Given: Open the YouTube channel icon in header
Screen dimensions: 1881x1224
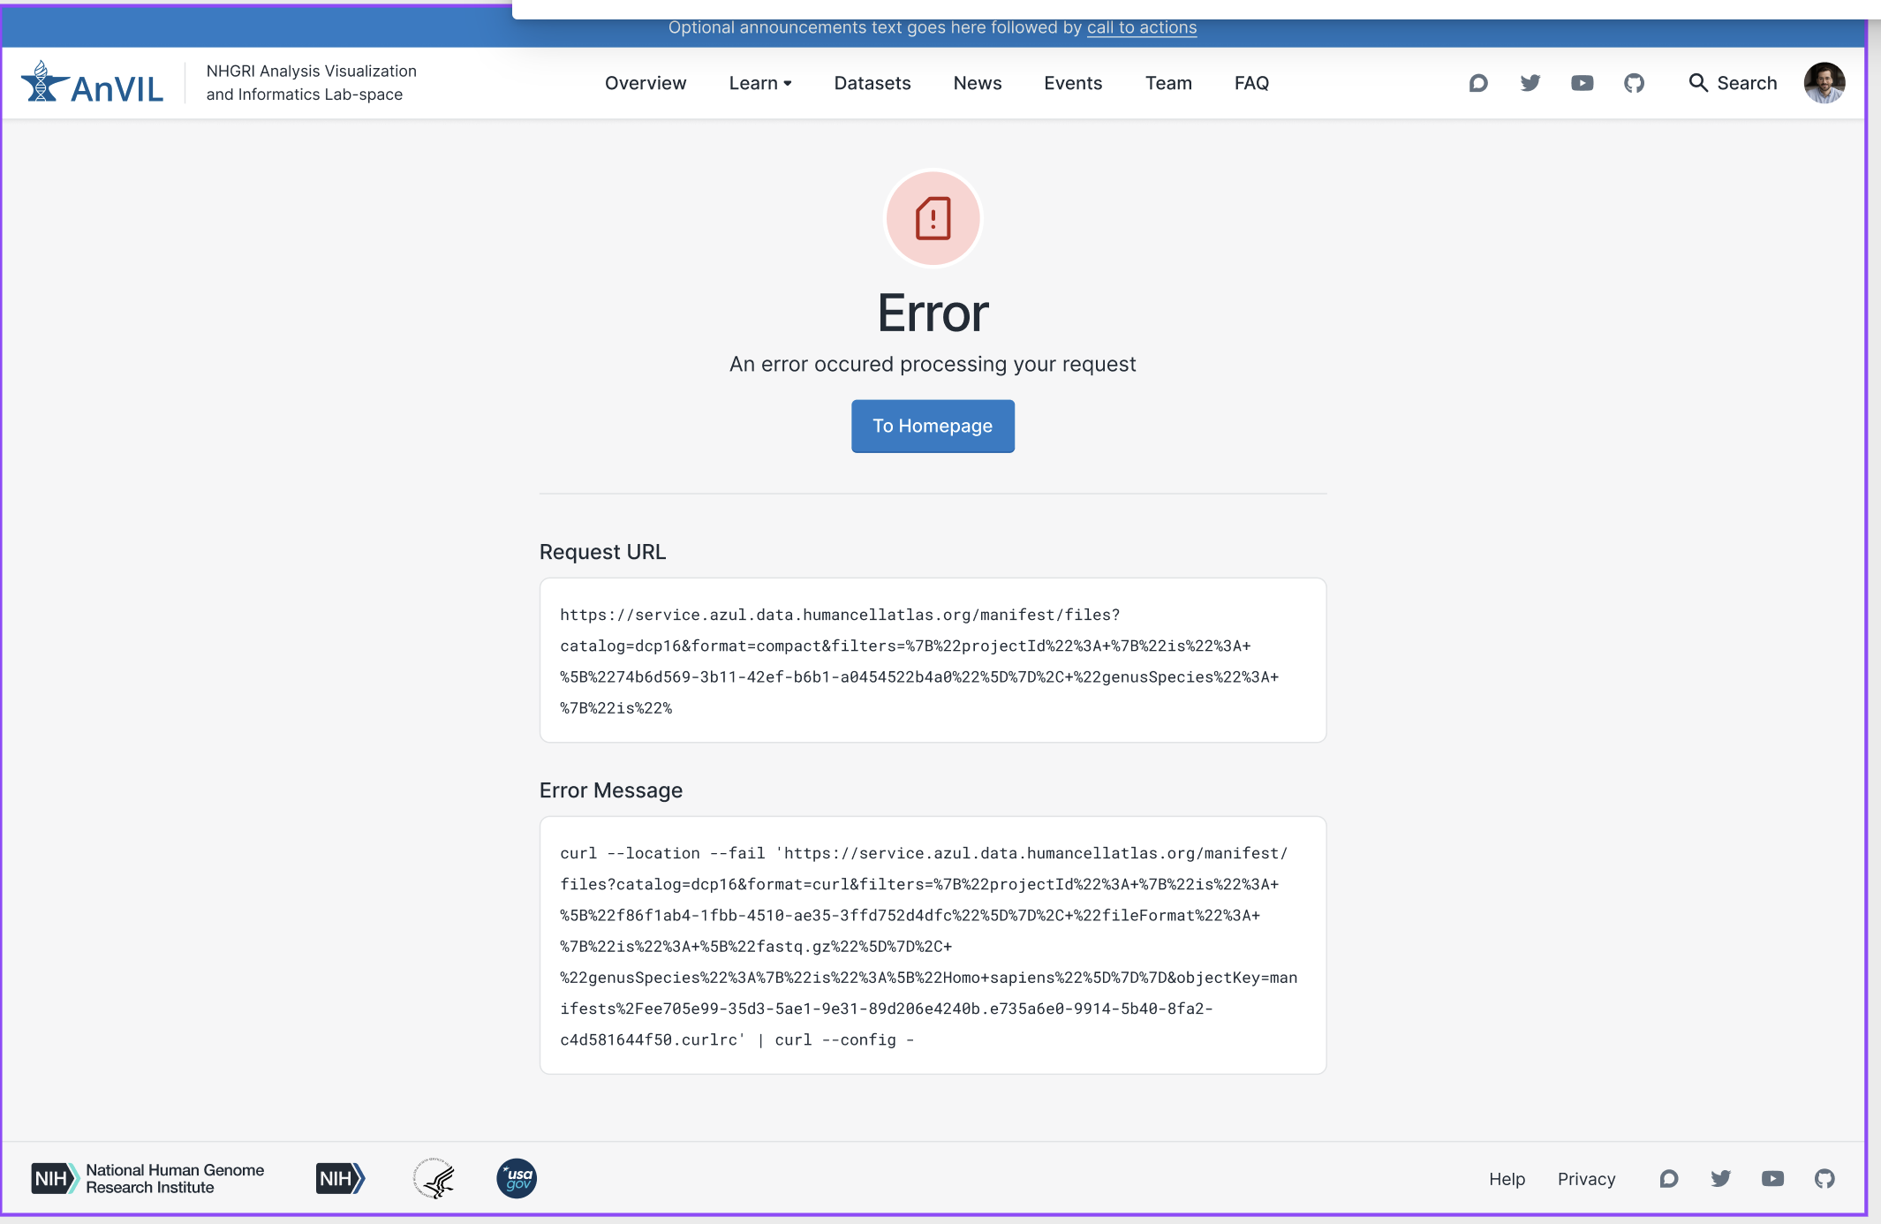Looking at the screenshot, I should [x=1582, y=82].
